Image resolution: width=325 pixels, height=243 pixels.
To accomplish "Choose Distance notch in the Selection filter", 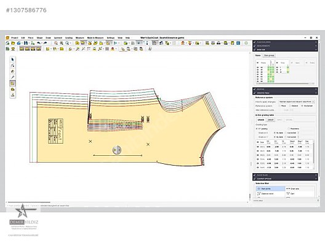I will coord(270,194).
